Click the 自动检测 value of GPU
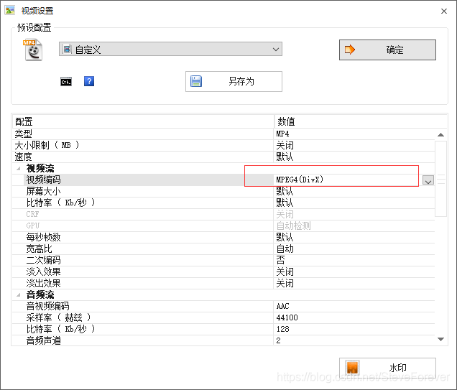Image resolution: width=457 pixels, height=390 pixels. pos(293,226)
